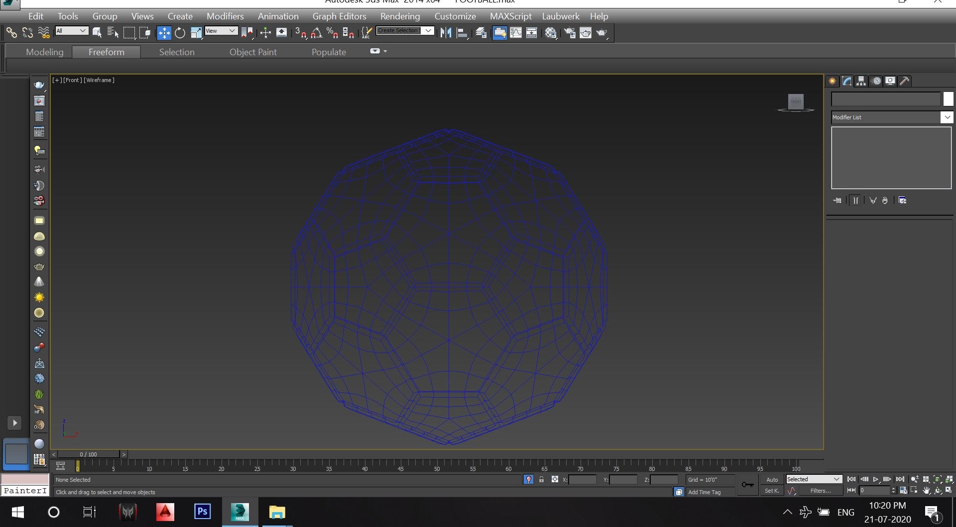Choose the Rectangular Selection Region tool

[129, 33]
